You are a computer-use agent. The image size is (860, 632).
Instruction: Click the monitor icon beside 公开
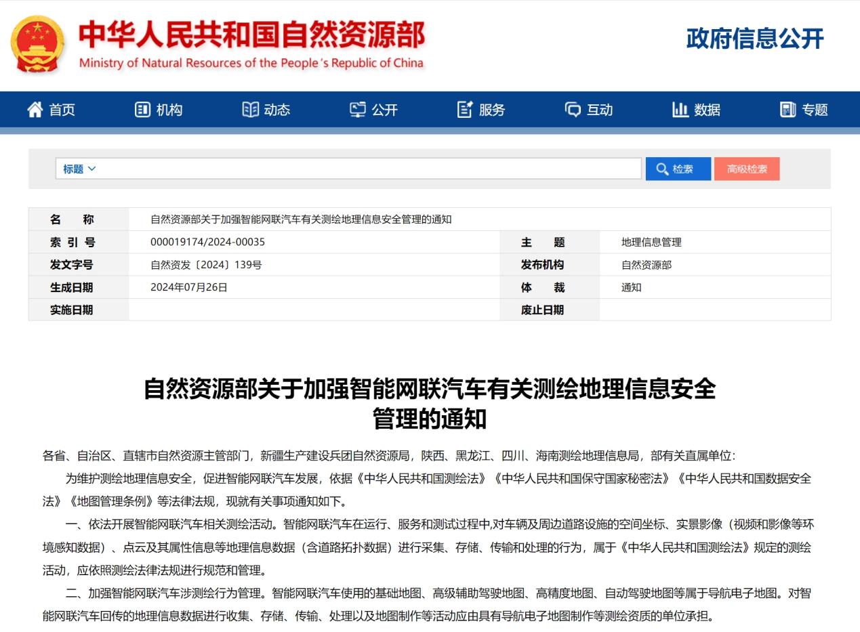point(358,110)
